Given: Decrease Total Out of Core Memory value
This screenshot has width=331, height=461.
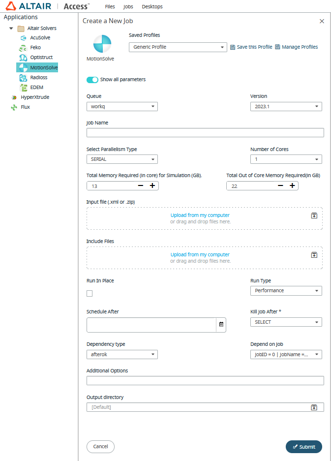Looking at the screenshot, I should tap(280, 185).
